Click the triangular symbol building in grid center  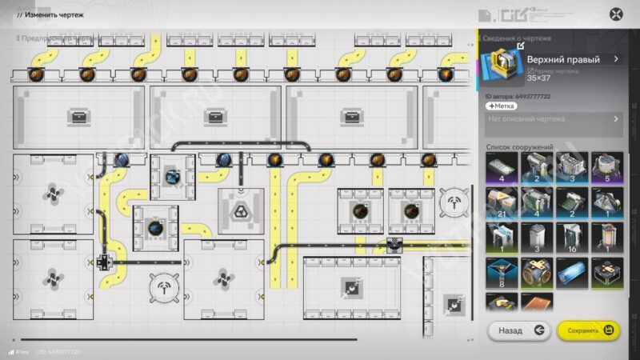point(241,211)
